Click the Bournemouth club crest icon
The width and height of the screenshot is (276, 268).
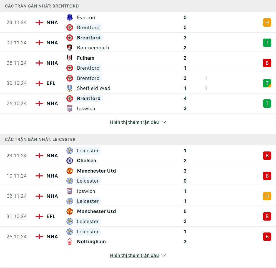[70, 48]
